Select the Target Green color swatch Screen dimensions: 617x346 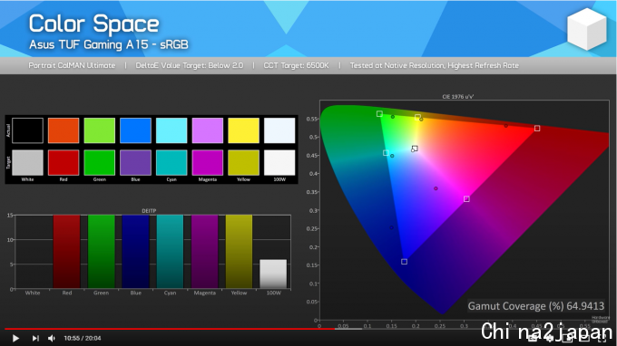pyautogui.click(x=100, y=163)
